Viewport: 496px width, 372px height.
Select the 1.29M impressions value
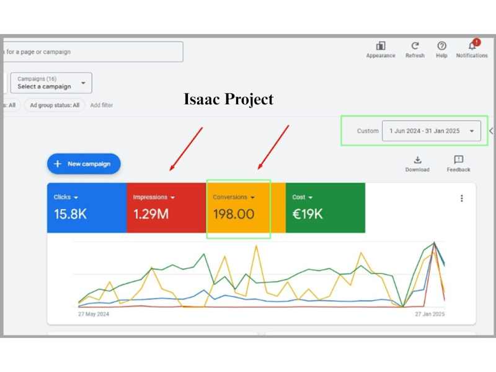151,214
